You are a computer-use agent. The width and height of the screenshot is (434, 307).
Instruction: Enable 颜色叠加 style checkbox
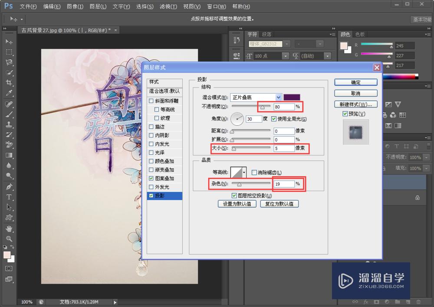151,161
